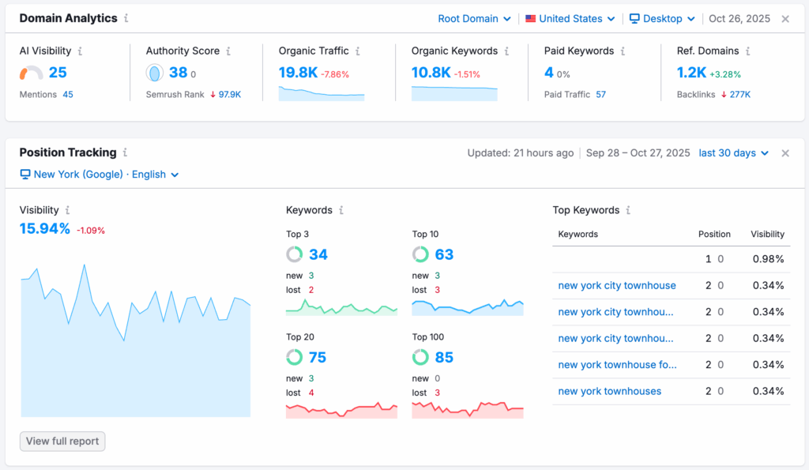The height and width of the screenshot is (470, 809).
Task: Click info icon beside AI Visibility
Action: click(x=80, y=51)
